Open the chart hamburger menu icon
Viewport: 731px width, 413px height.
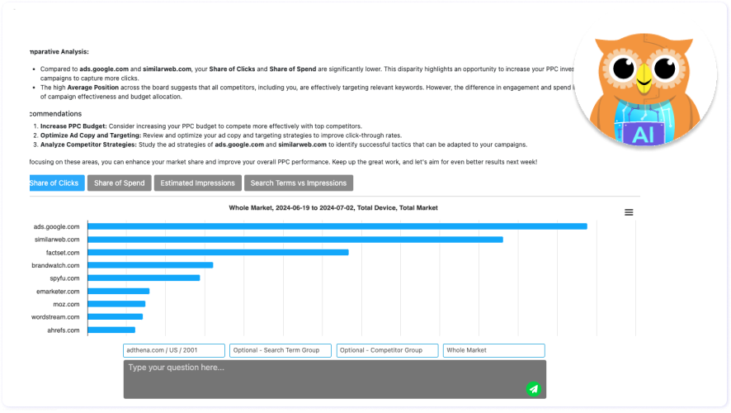pos(629,212)
